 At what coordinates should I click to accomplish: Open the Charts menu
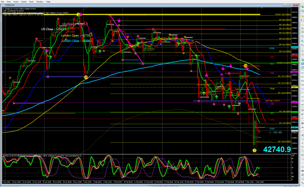coord(24,1)
